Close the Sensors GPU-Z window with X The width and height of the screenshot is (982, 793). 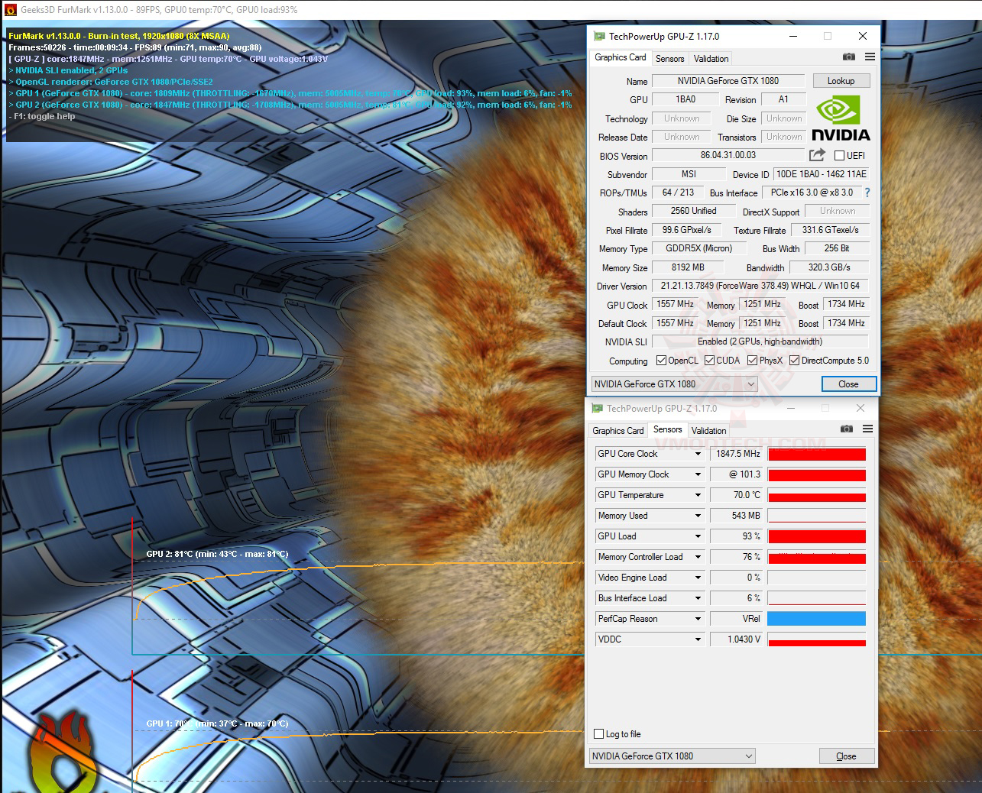(x=860, y=408)
